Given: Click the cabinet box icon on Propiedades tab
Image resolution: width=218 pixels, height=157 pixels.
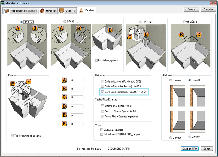Looking at the screenshot, I should 7,11.
